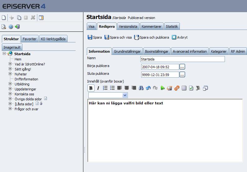Insert an image with the picture icon
This screenshot has height=172, width=247.
[x=170, y=88]
